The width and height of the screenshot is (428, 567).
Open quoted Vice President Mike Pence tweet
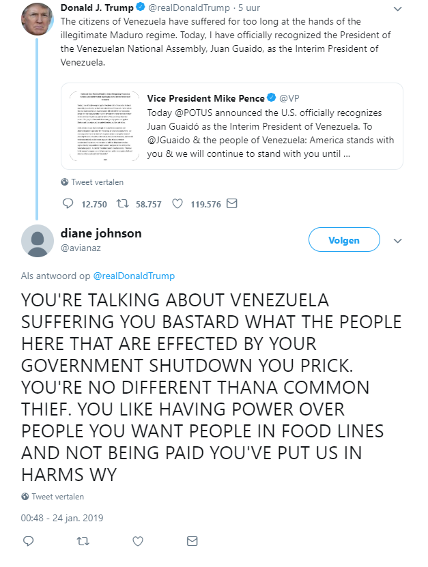point(232,126)
